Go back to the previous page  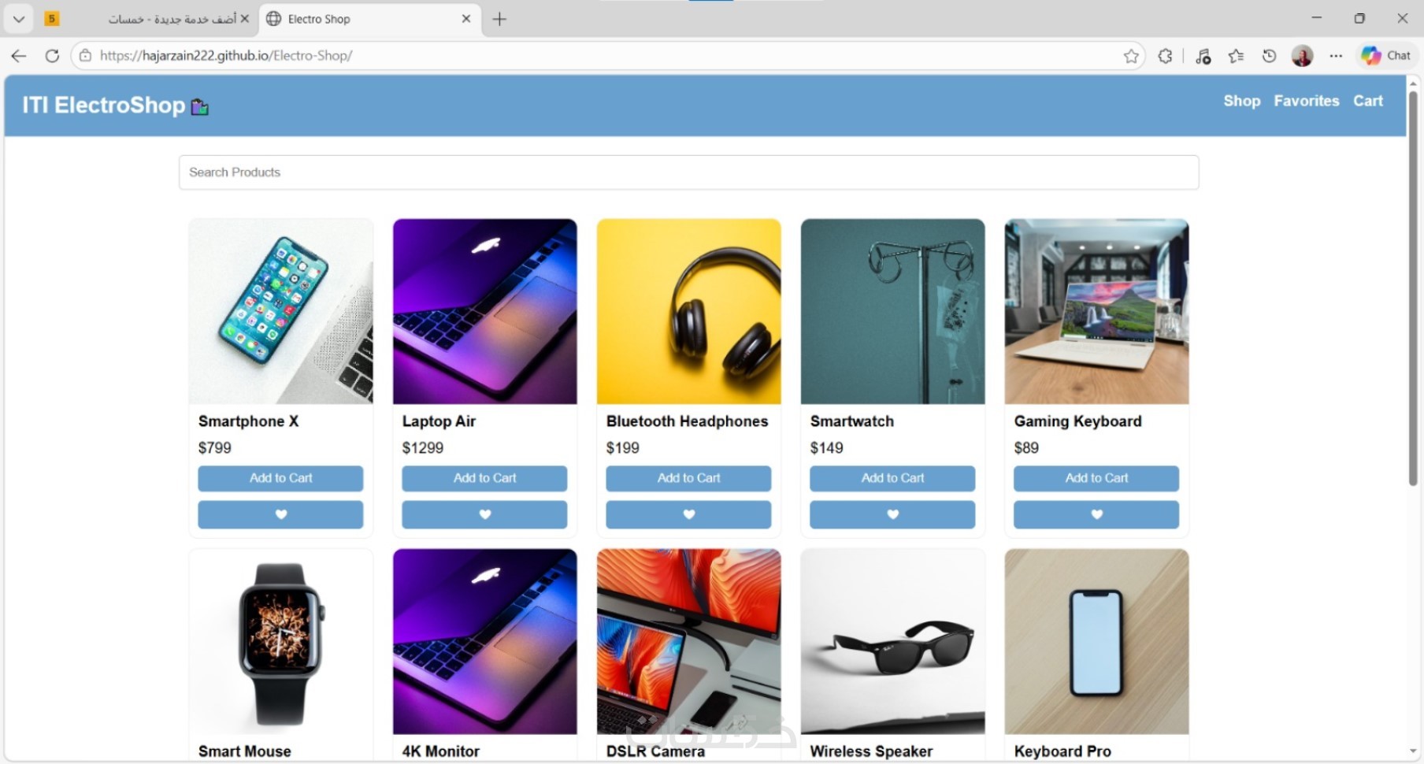coord(19,56)
